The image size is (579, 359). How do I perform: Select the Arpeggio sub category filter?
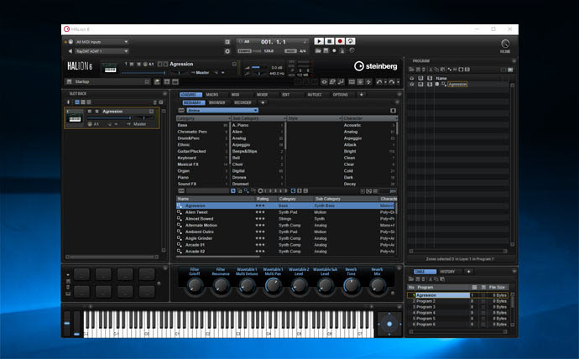coord(241,144)
